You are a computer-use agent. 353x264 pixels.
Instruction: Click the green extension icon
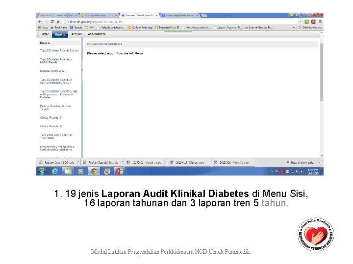coord(306,22)
